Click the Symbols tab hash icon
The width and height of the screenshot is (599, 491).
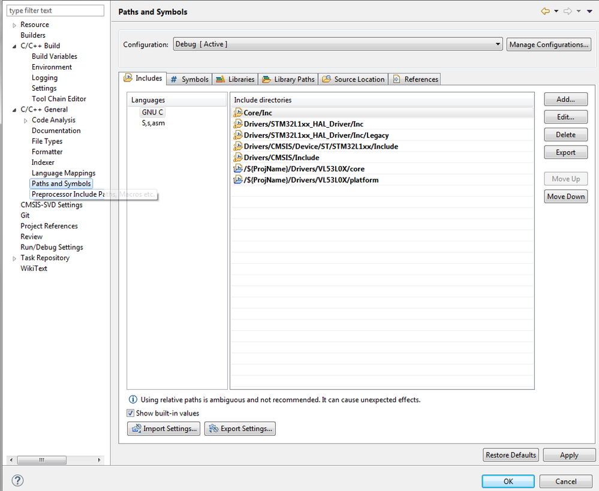click(x=174, y=80)
